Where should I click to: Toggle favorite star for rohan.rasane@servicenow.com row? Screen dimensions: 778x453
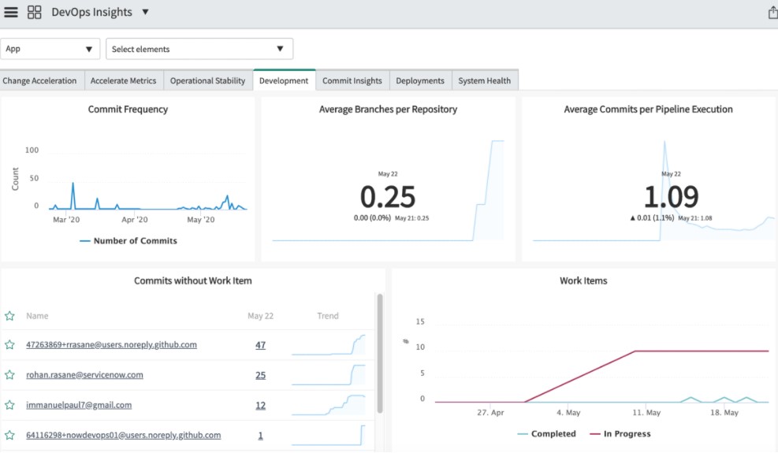coord(10,375)
